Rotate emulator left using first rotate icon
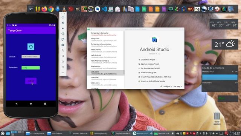 tap(63, 34)
